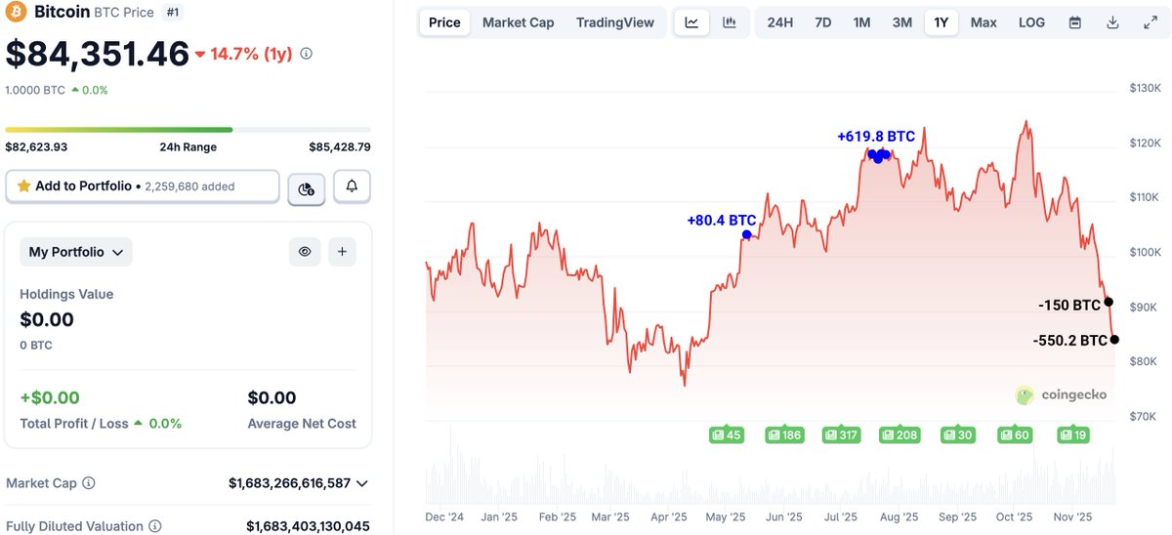This screenshot has height=535, width=1172.
Task: Open the calendar date range picker
Action: click(x=1075, y=22)
